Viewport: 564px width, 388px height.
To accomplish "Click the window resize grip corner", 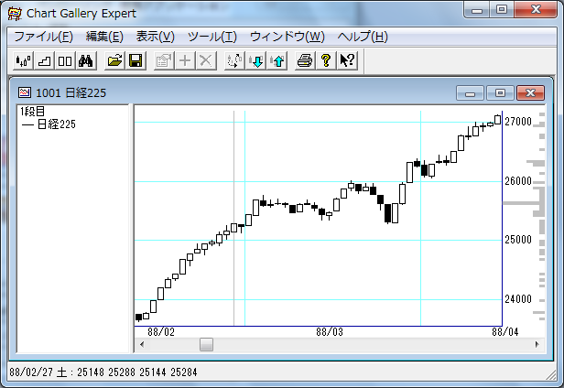I will click(x=551, y=374).
